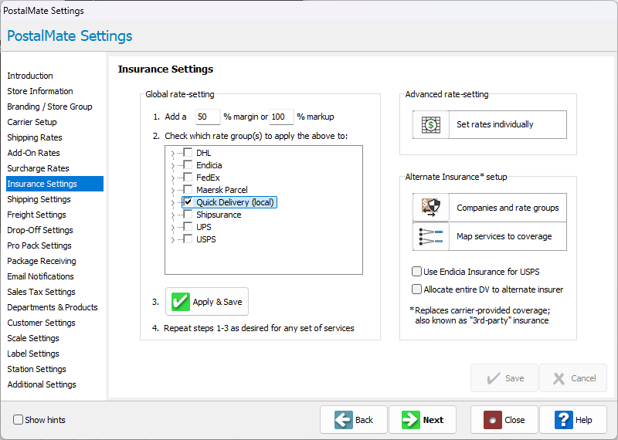618x440 pixels.
Task: Click the green Next arrow icon
Action: click(411, 420)
